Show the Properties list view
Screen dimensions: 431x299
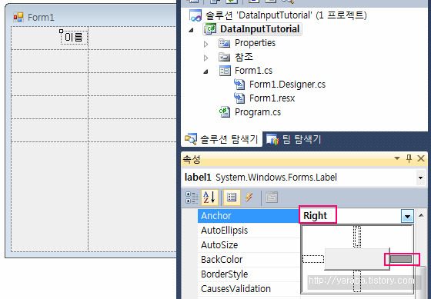coord(232,198)
